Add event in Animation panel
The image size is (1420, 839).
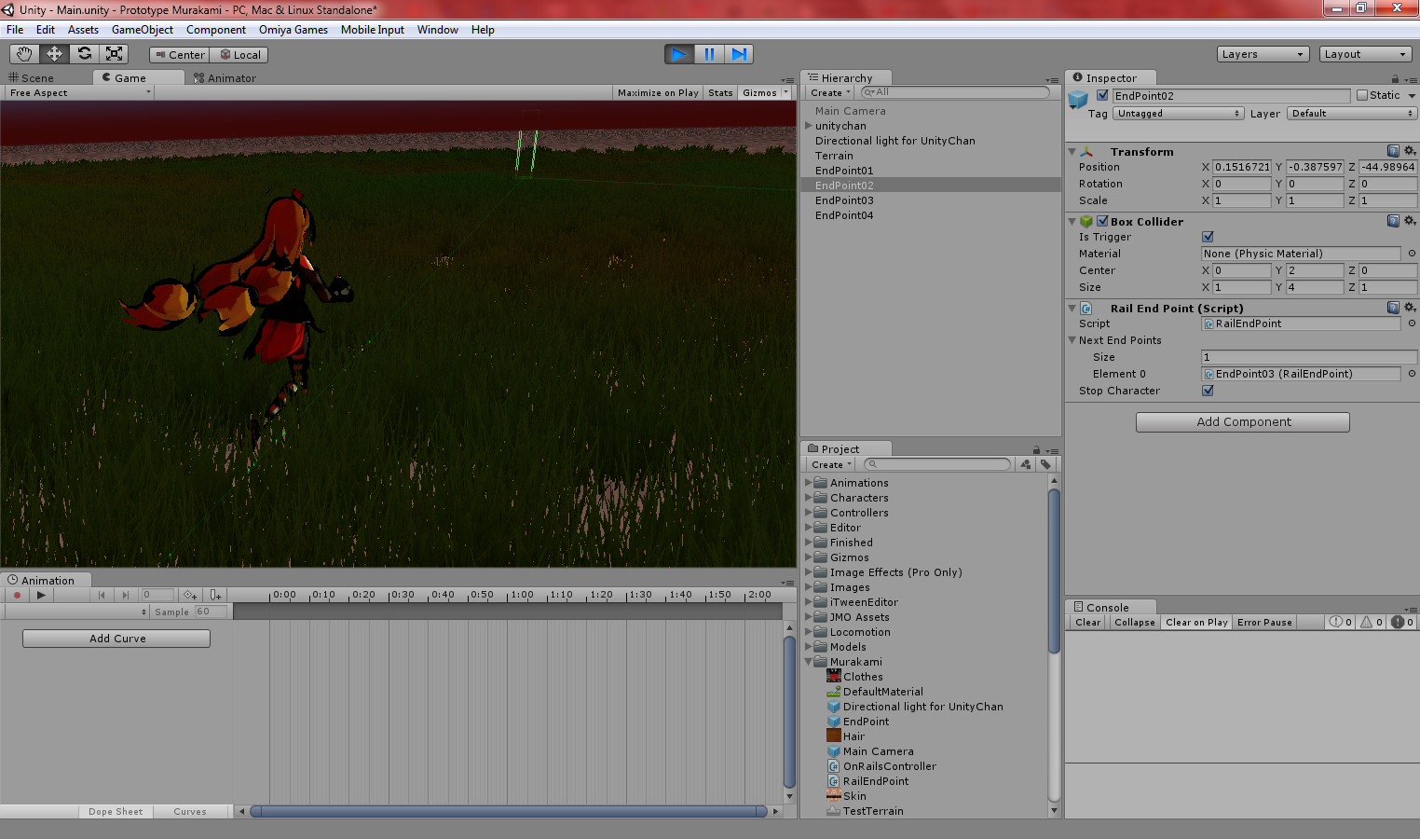(215, 595)
